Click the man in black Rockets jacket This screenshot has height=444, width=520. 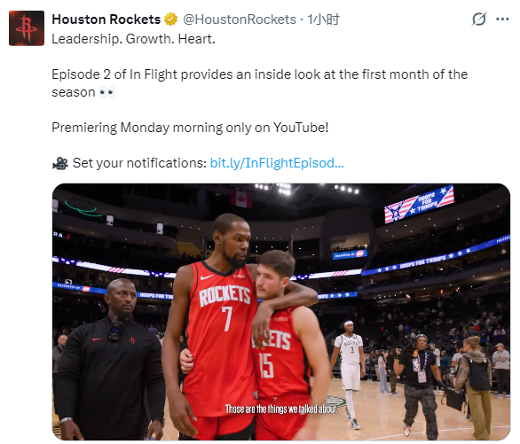tap(111, 361)
